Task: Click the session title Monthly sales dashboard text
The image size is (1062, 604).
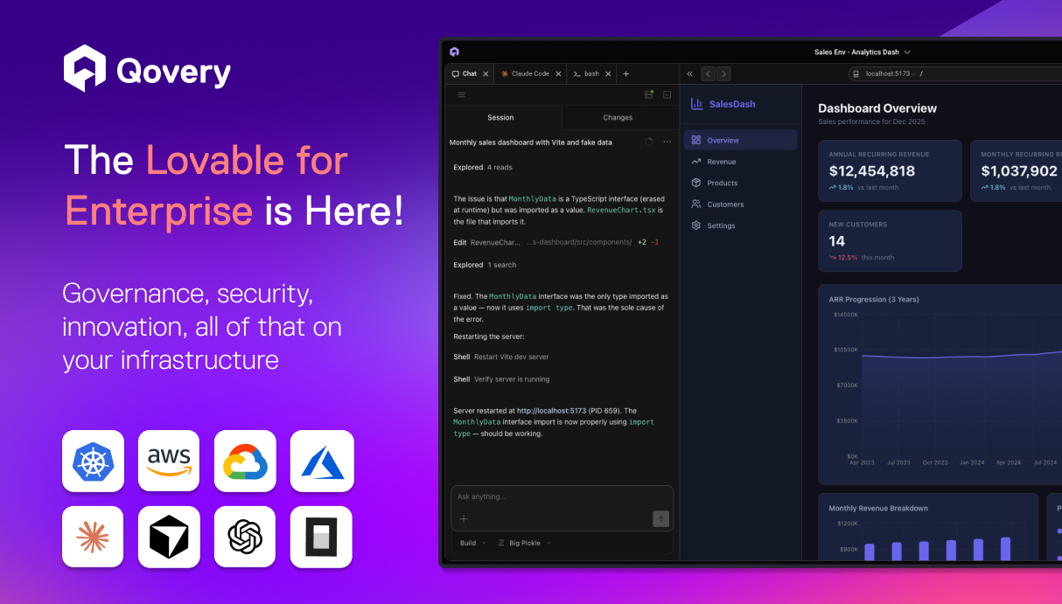Action: [530, 142]
